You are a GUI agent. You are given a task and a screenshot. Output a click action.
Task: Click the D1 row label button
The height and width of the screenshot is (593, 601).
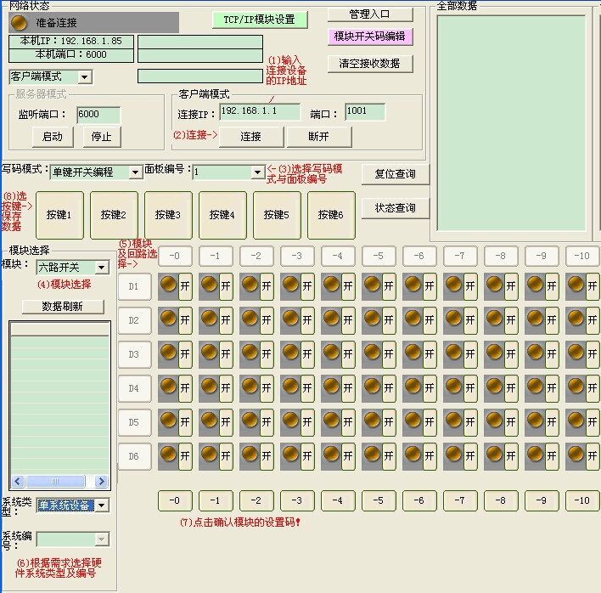click(134, 286)
